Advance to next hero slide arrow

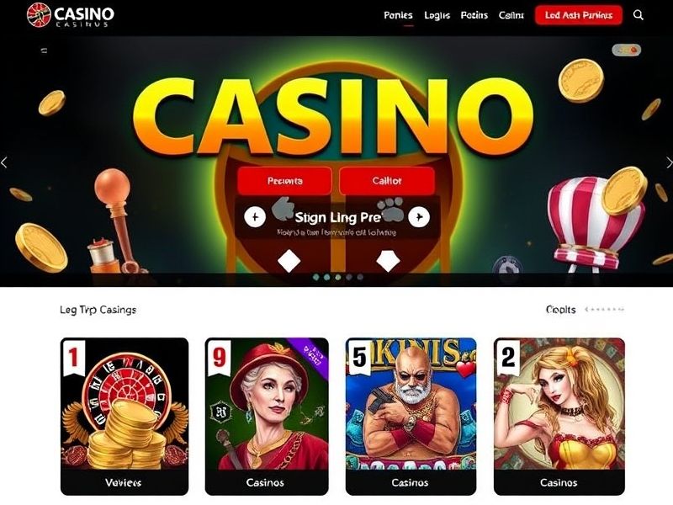point(669,162)
